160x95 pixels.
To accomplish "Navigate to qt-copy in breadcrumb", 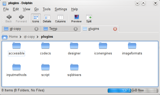I will (29, 37).
